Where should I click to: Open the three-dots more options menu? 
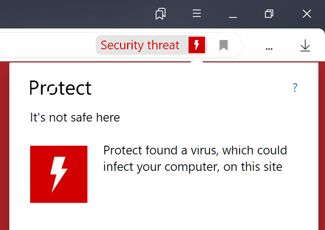point(269,49)
